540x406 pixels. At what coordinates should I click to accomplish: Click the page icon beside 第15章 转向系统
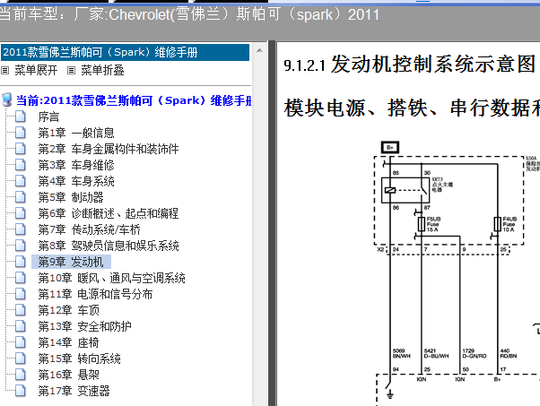pyautogui.click(x=21, y=358)
